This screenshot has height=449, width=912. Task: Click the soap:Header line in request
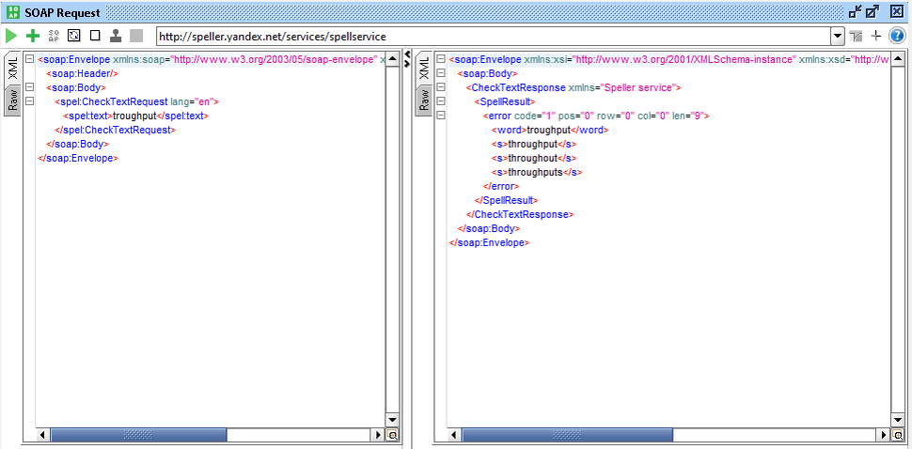pyautogui.click(x=82, y=73)
